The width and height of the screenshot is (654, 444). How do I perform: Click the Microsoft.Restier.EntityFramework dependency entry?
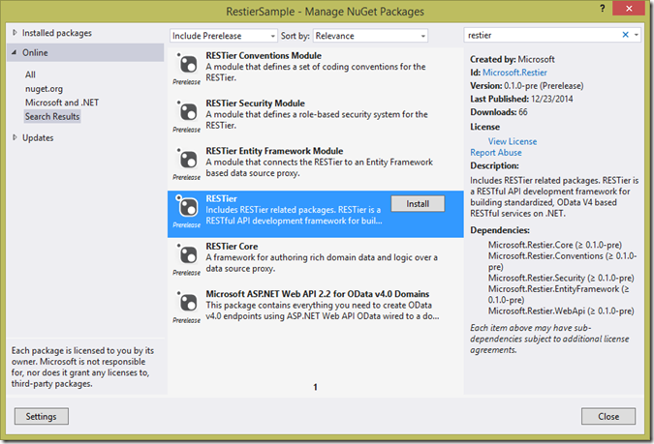click(558, 294)
